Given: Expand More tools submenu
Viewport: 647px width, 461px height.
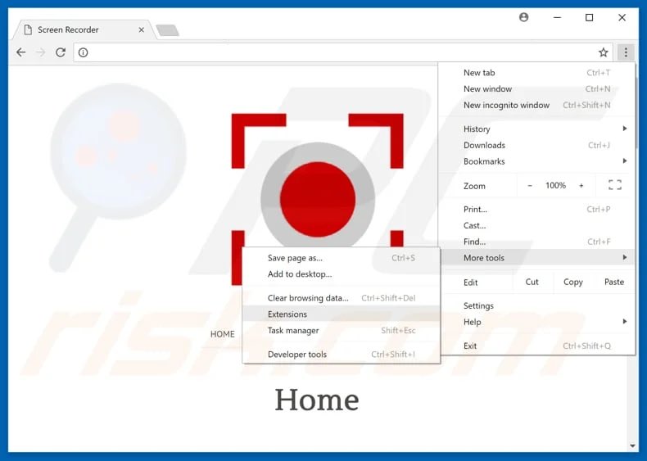Looking at the screenshot, I should tap(536, 258).
